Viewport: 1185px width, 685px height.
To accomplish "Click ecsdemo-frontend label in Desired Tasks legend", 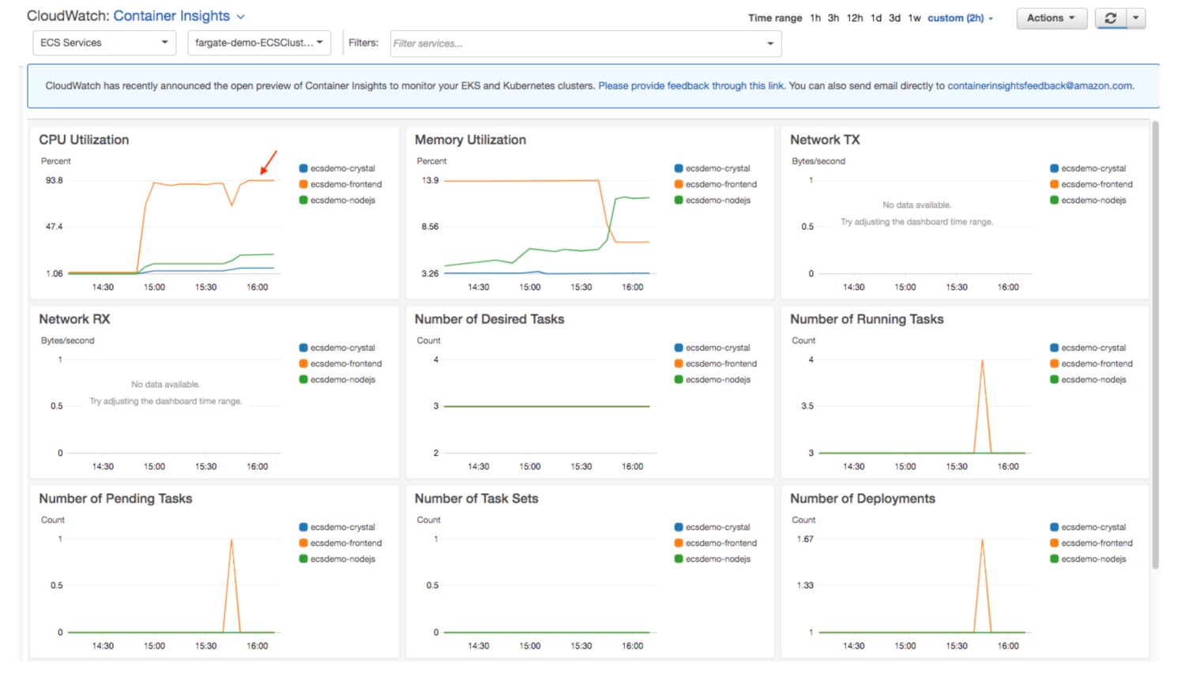I will pos(721,363).
